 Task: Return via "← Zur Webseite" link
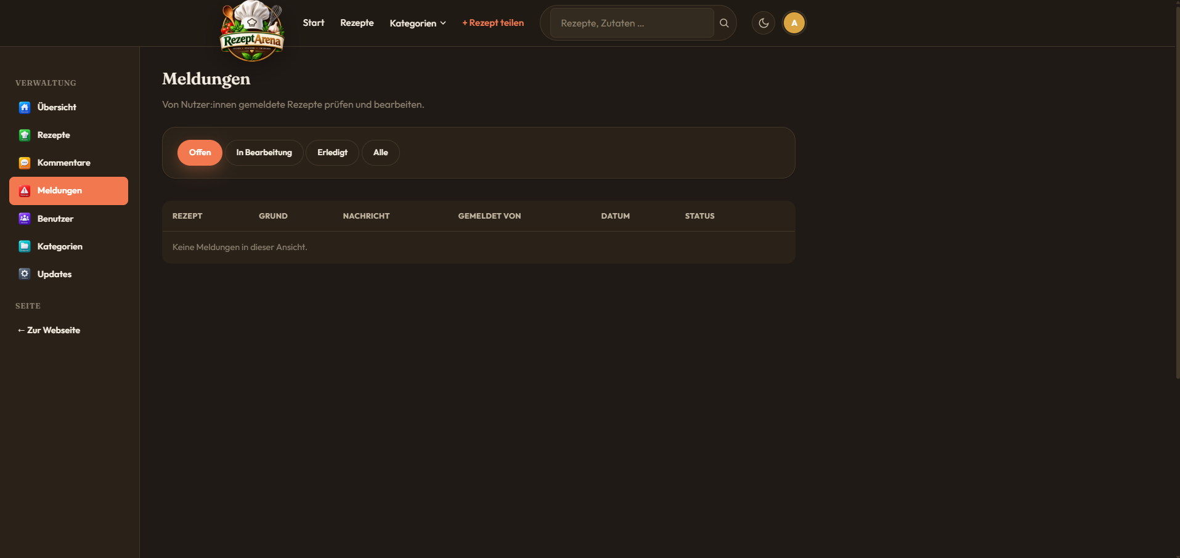coord(49,330)
